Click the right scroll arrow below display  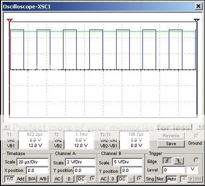(200, 126)
